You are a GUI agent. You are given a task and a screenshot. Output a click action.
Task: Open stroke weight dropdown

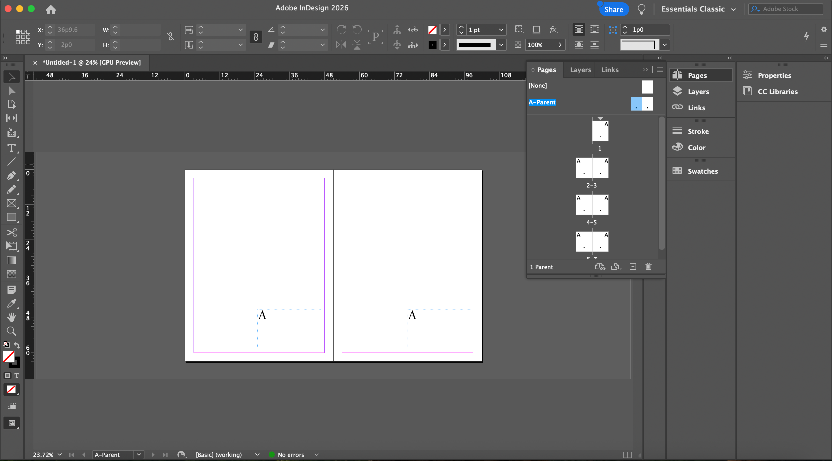click(x=501, y=30)
